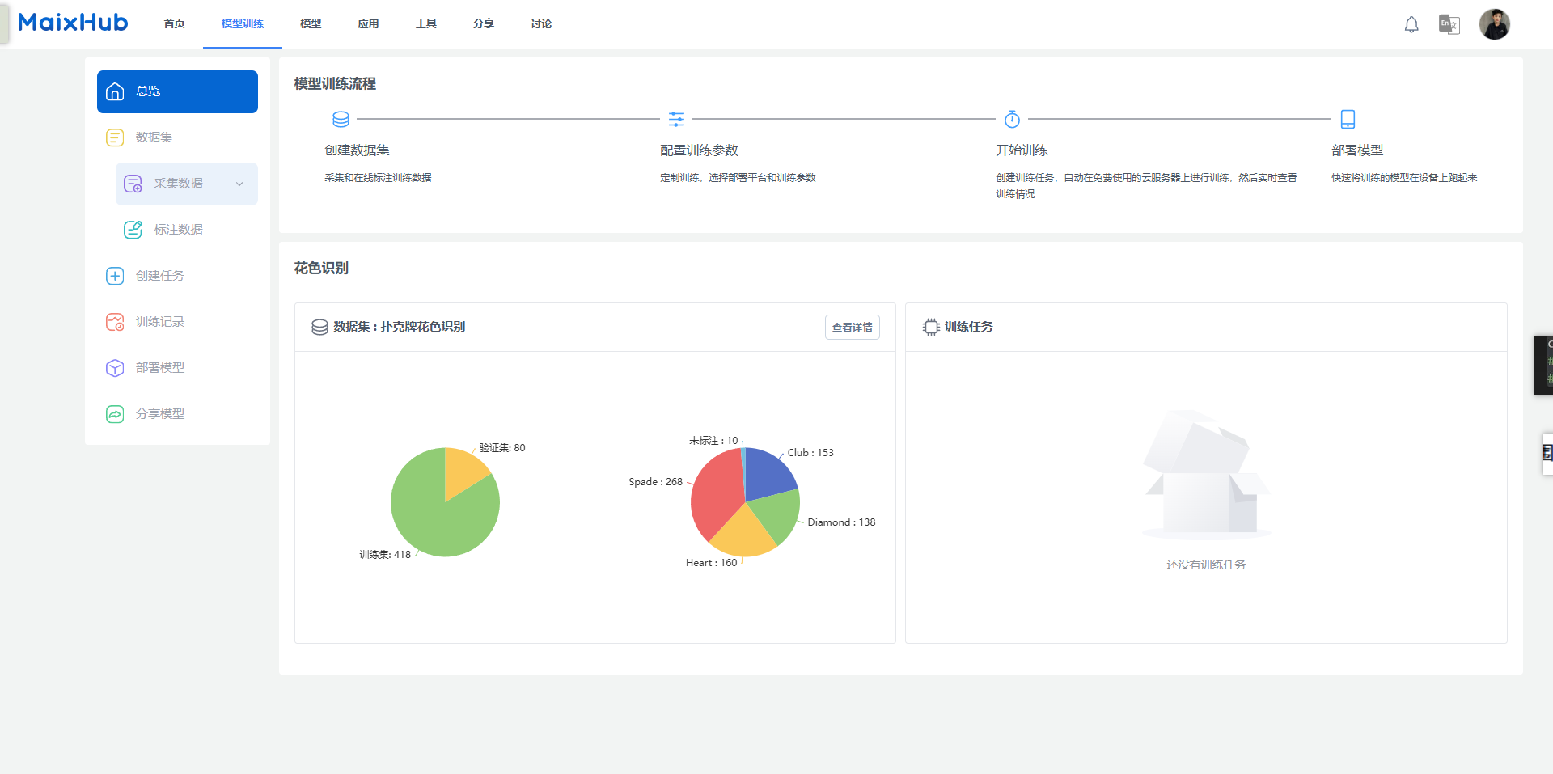Click the 采集数据 icon
This screenshot has height=774, width=1553.
coord(133,184)
